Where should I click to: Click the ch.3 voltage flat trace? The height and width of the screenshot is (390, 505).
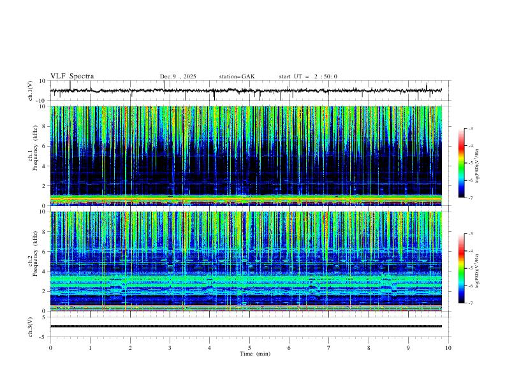coord(245,326)
